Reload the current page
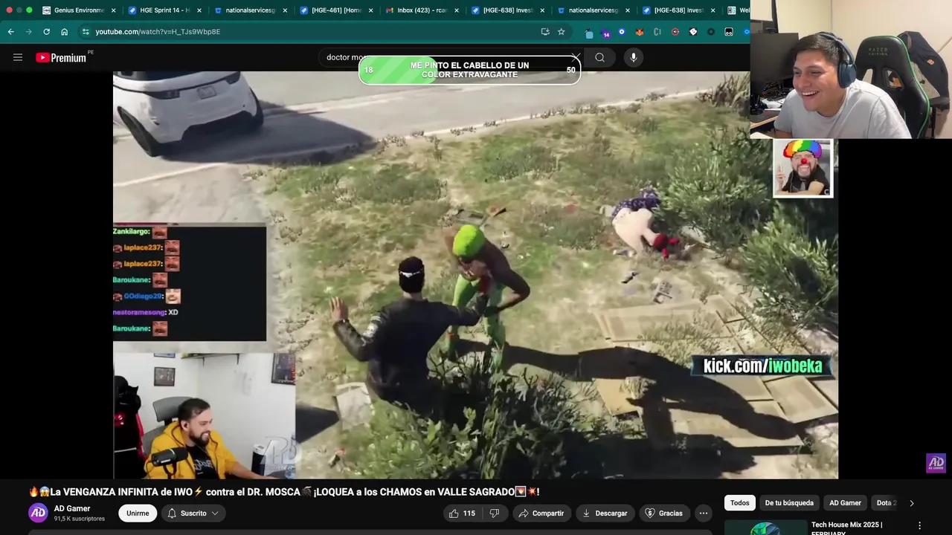 pos(46,31)
